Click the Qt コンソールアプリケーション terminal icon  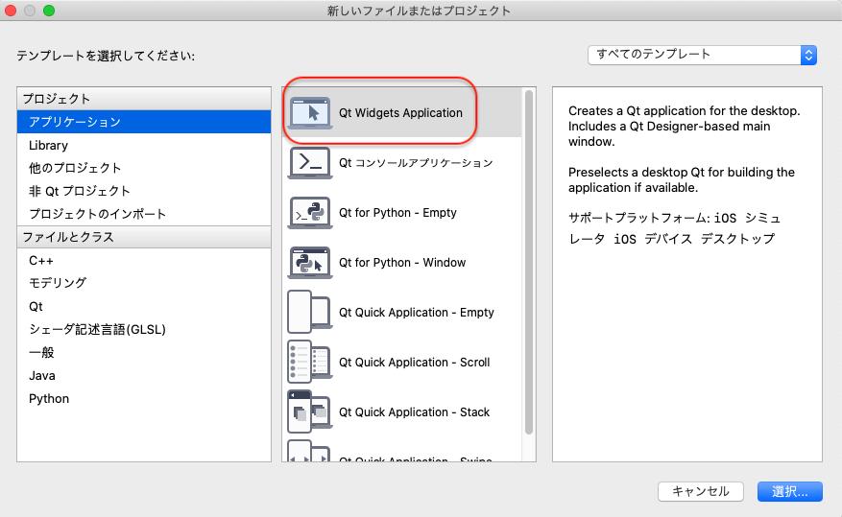point(310,162)
